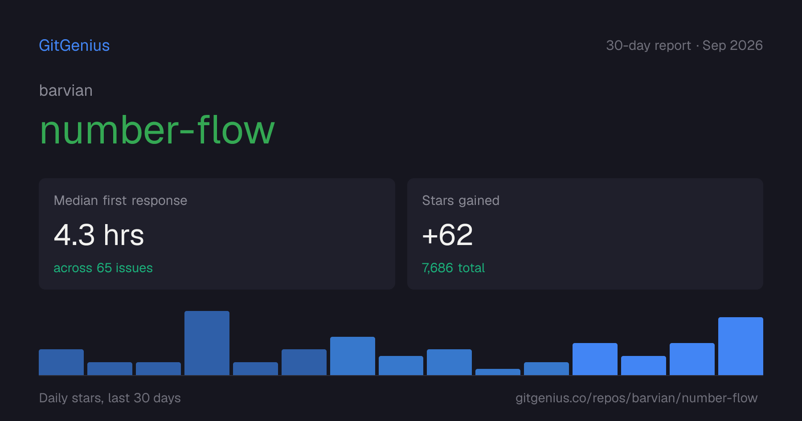This screenshot has height=421, width=802.
Task: Select the 4.3 hrs value
Action: (99, 235)
